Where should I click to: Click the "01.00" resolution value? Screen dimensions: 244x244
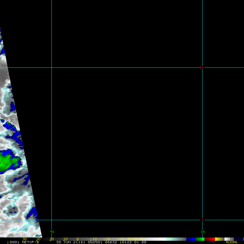click(x=140, y=242)
